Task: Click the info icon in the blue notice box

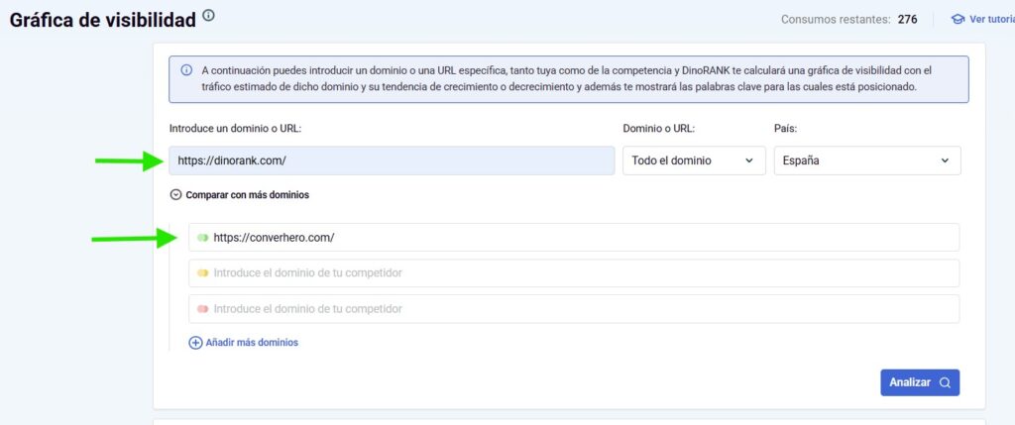Action: (186, 70)
